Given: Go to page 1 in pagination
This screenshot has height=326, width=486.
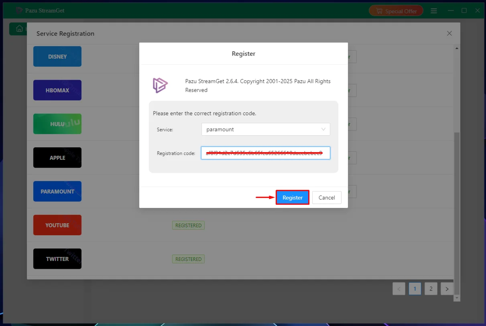Looking at the screenshot, I should click(415, 289).
